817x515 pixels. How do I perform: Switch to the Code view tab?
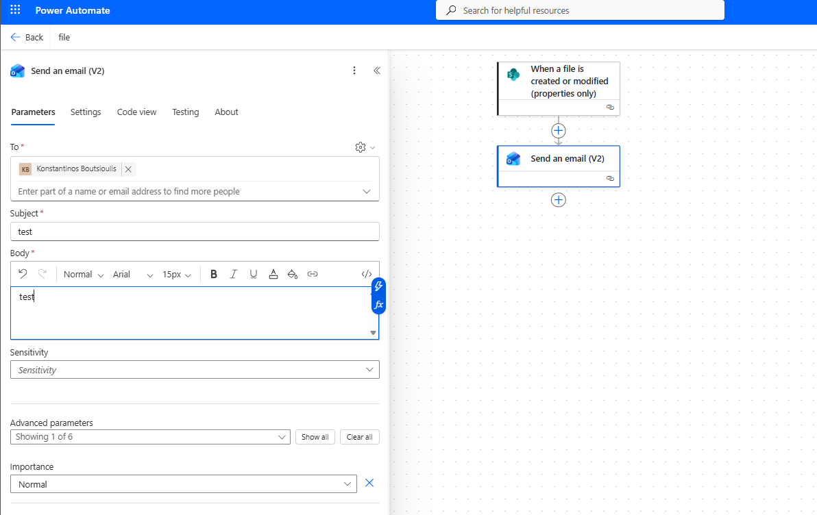pos(136,112)
